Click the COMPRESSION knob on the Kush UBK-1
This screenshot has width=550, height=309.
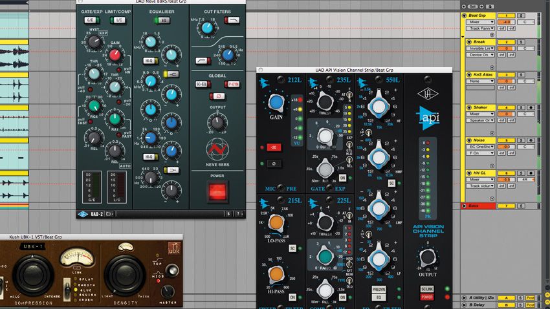32,275
